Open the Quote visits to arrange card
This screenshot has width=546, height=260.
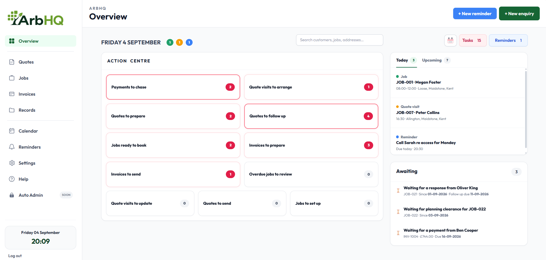(x=311, y=87)
